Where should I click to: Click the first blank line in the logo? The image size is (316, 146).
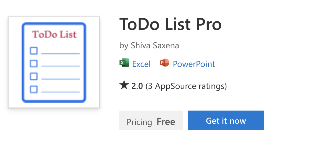click(x=60, y=54)
